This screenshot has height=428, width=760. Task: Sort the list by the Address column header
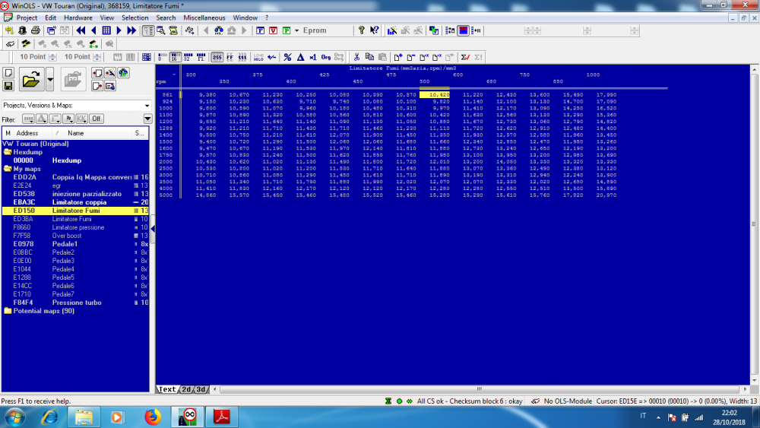[x=27, y=133]
